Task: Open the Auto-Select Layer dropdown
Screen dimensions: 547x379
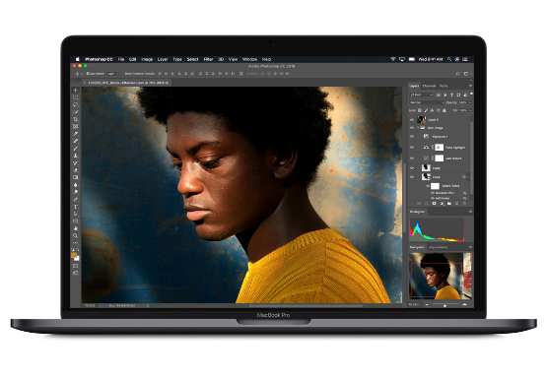Action: pos(112,74)
